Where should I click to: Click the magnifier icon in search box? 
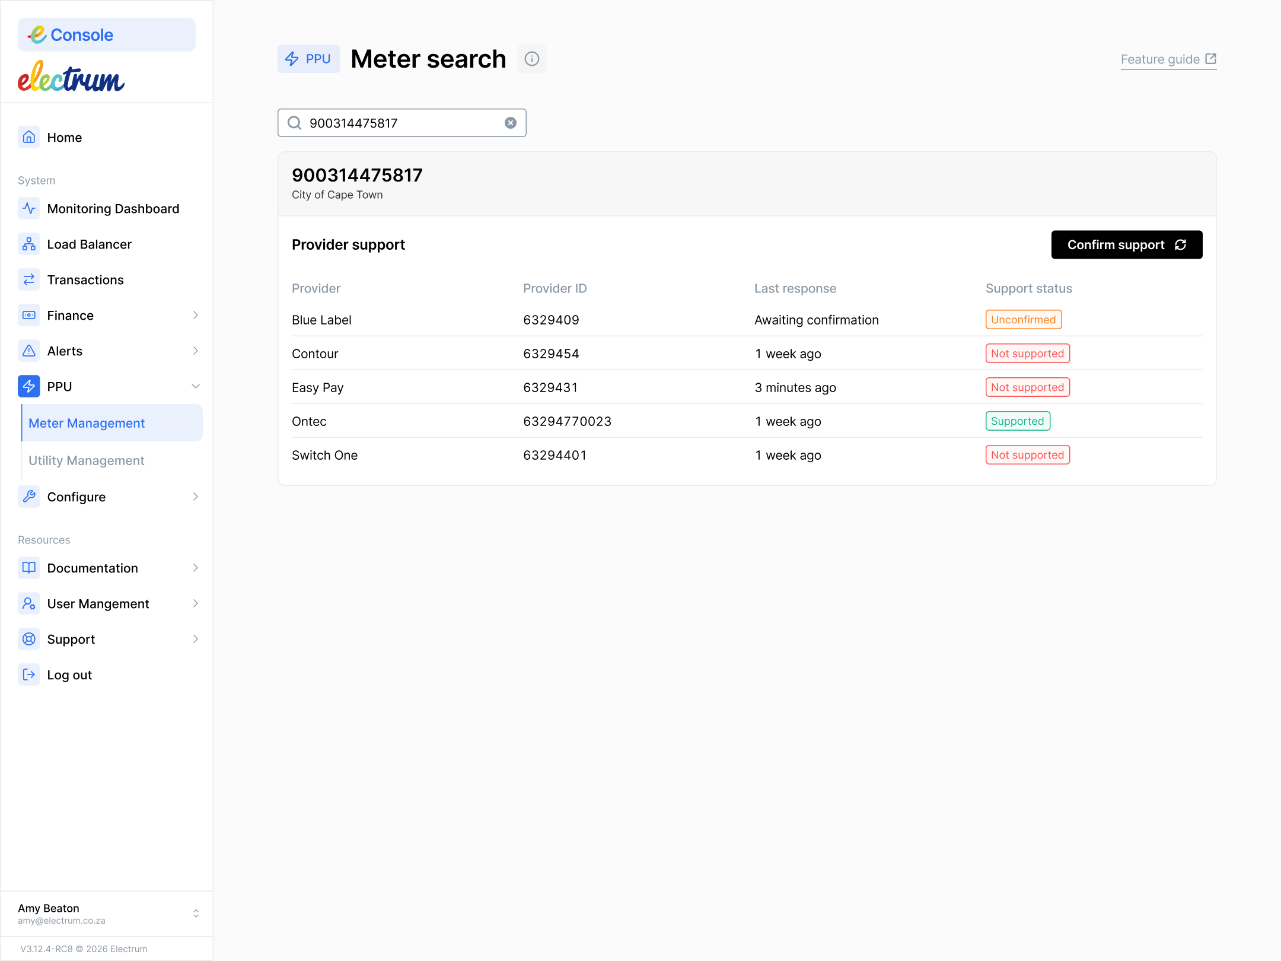295,123
